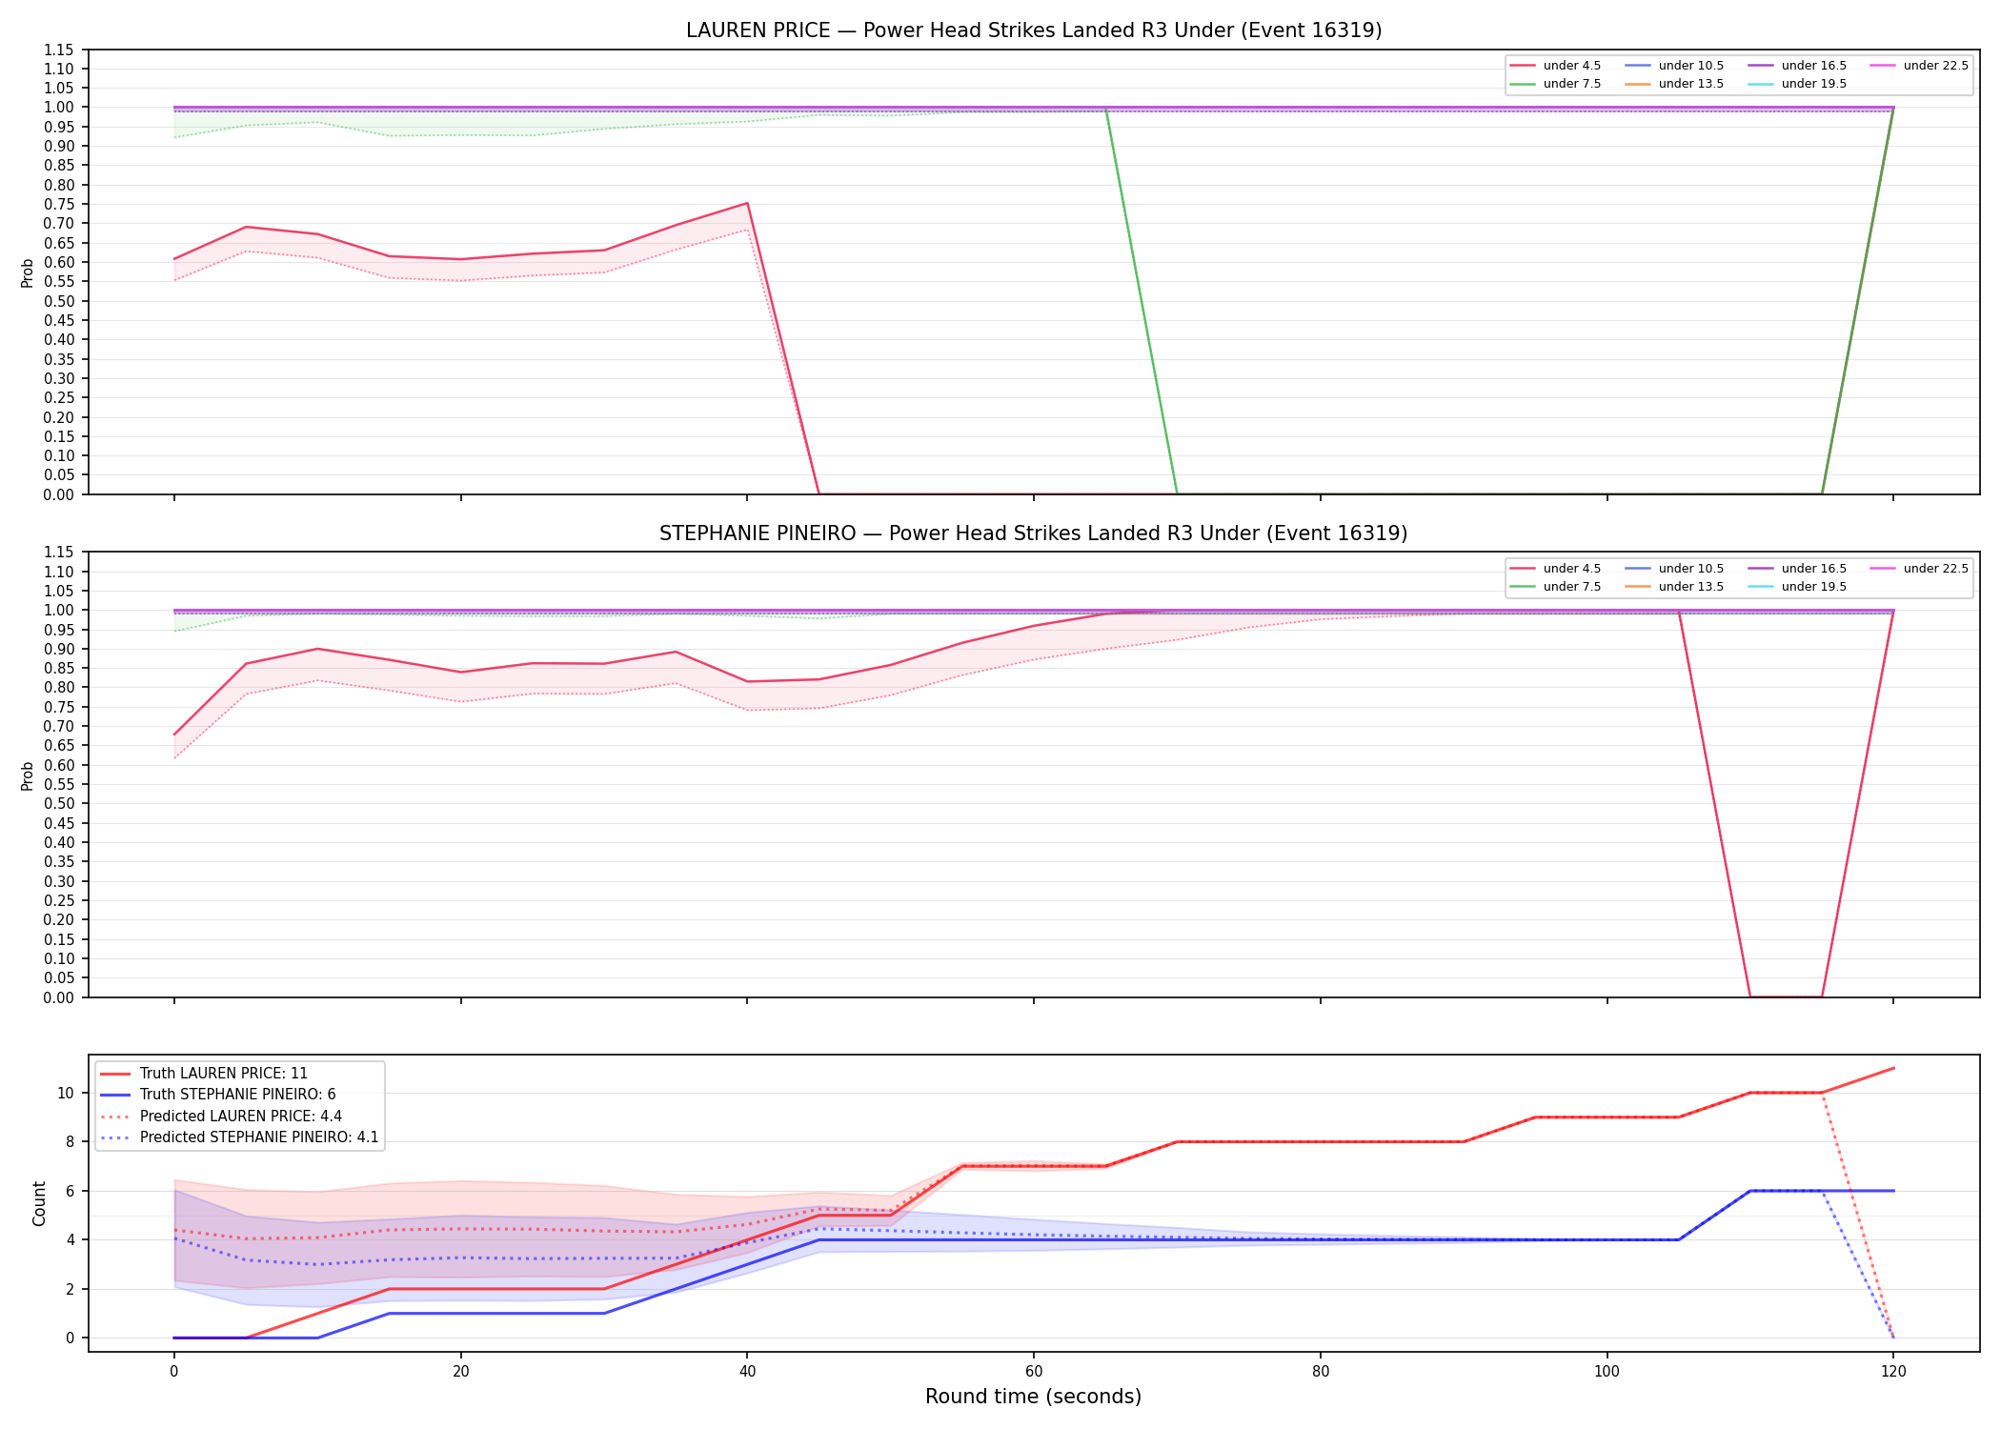
Task: Click the "Count" y-axis label
Action: point(39,1203)
